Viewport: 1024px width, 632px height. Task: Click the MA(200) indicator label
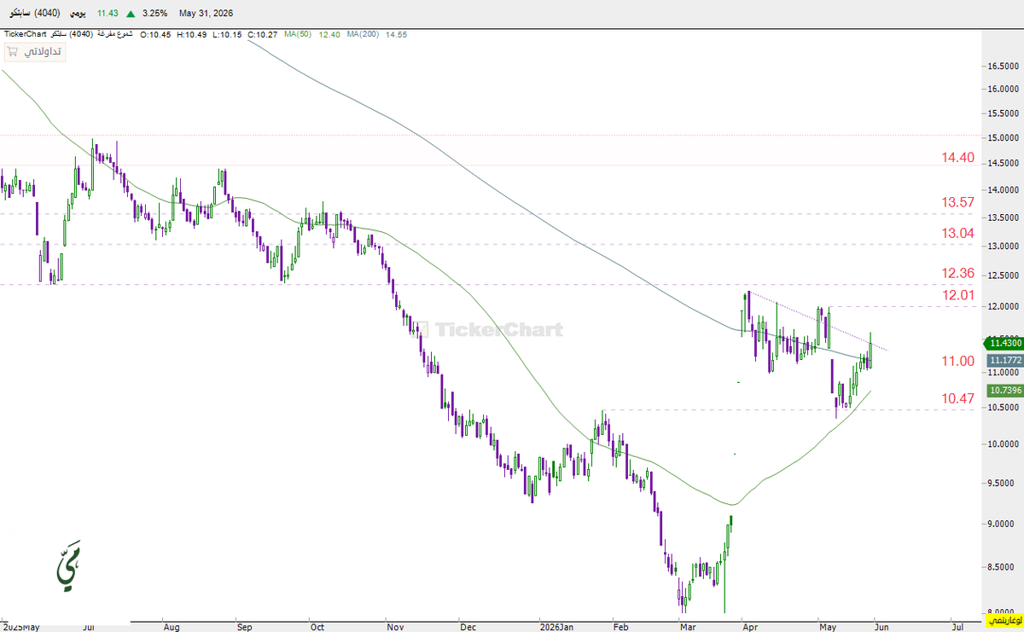click(364, 34)
